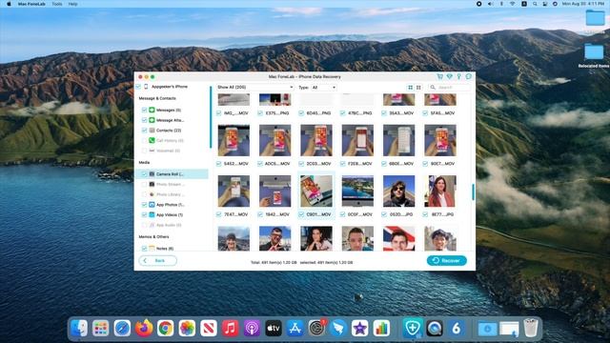Click the Messages green bubble icon
The height and width of the screenshot is (343, 610).
pos(152,111)
